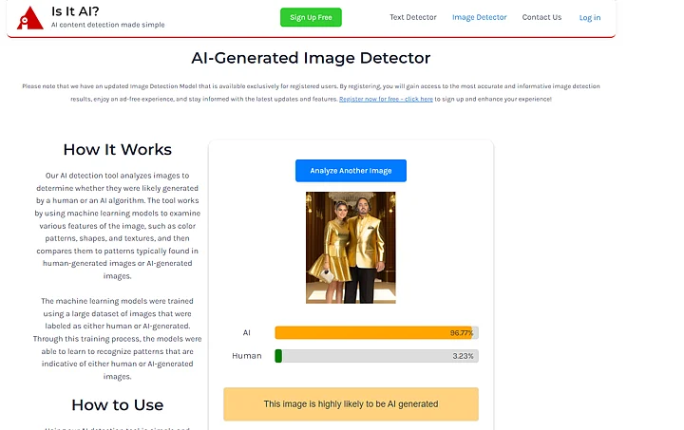Switch to the Image Detector nav item

pyautogui.click(x=479, y=17)
